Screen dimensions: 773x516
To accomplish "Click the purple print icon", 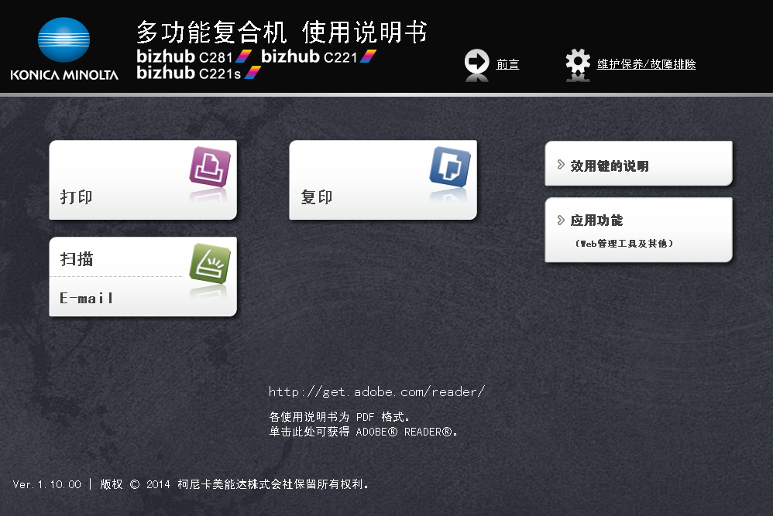I will coord(210,166).
